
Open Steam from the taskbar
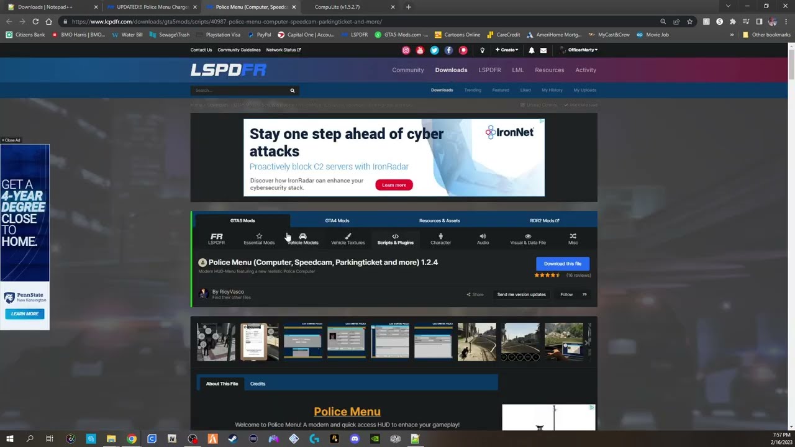pos(233,439)
